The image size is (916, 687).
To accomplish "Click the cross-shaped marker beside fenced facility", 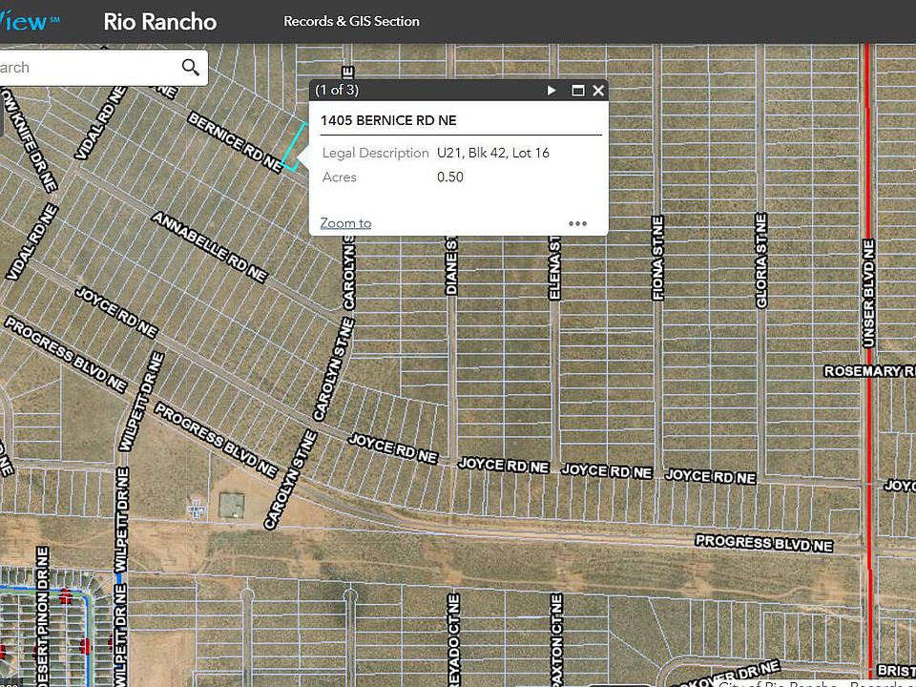I will coord(197,509).
